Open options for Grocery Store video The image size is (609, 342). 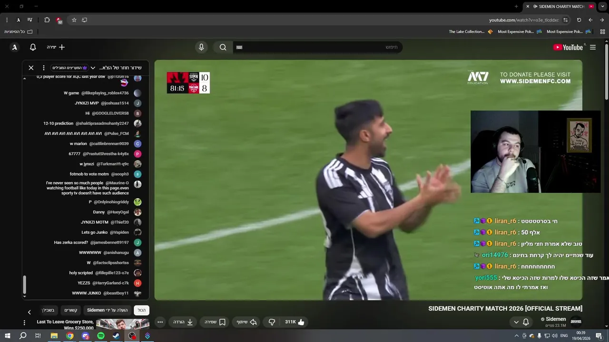click(24, 323)
